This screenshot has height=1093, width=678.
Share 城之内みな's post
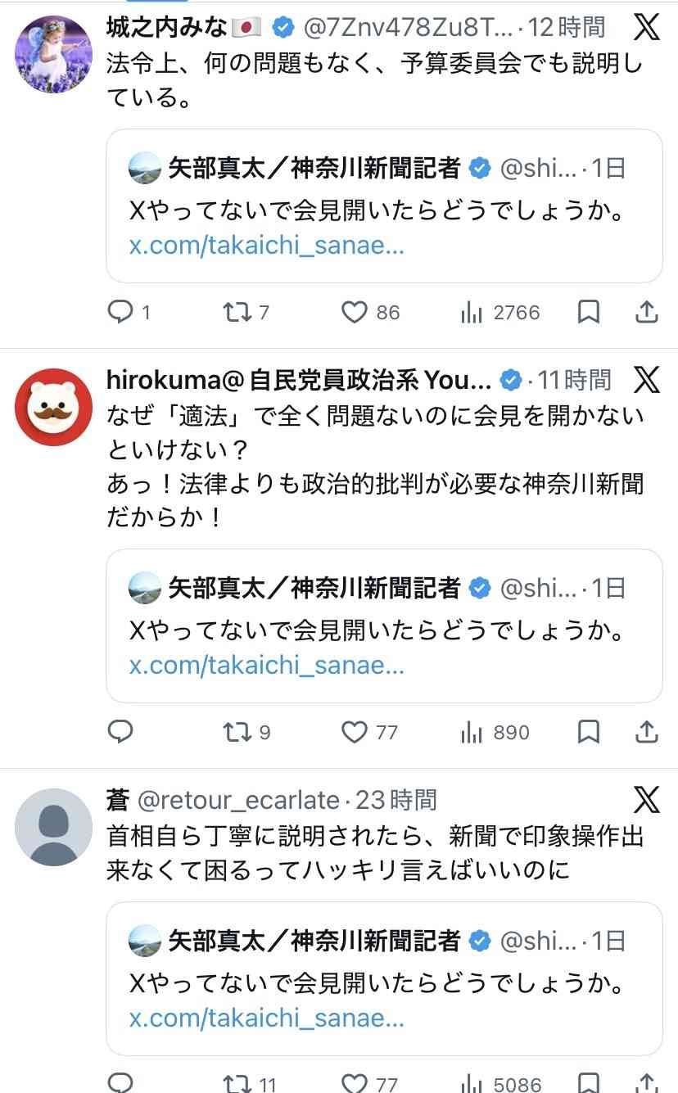pos(646,312)
